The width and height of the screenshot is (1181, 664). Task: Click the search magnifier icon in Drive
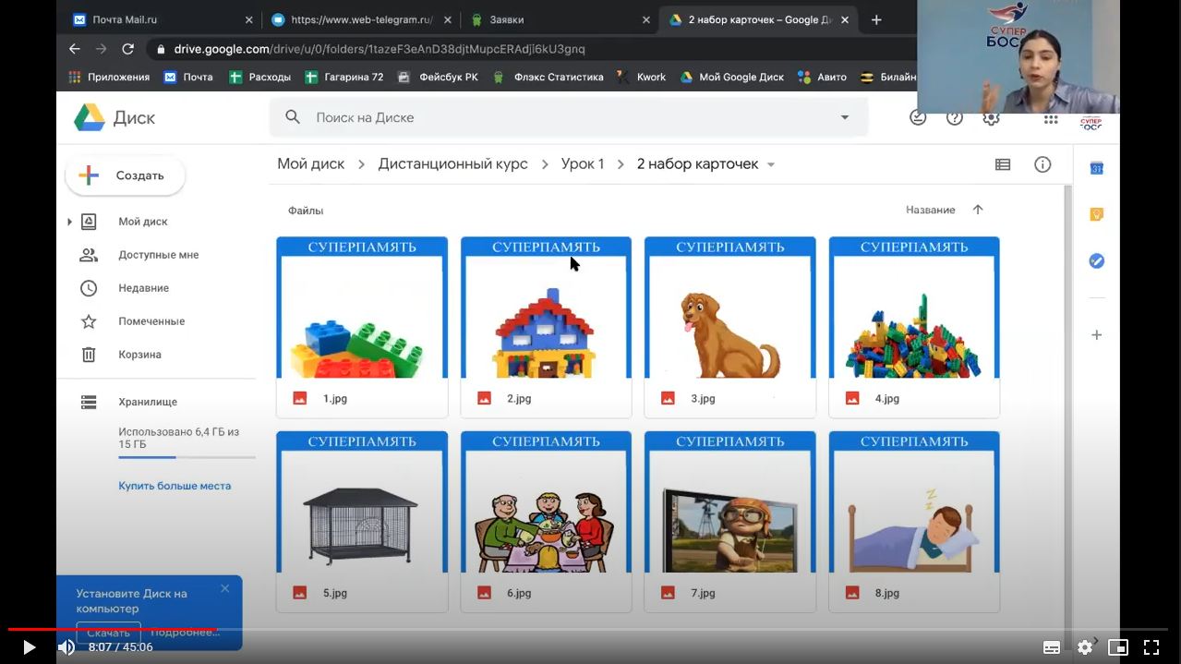pos(293,117)
